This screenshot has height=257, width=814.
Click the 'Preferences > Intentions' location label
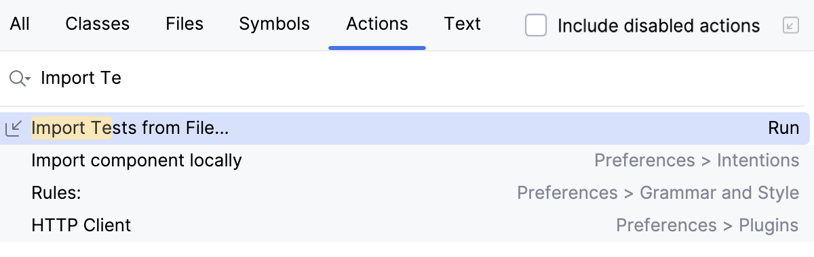tap(697, 161)
